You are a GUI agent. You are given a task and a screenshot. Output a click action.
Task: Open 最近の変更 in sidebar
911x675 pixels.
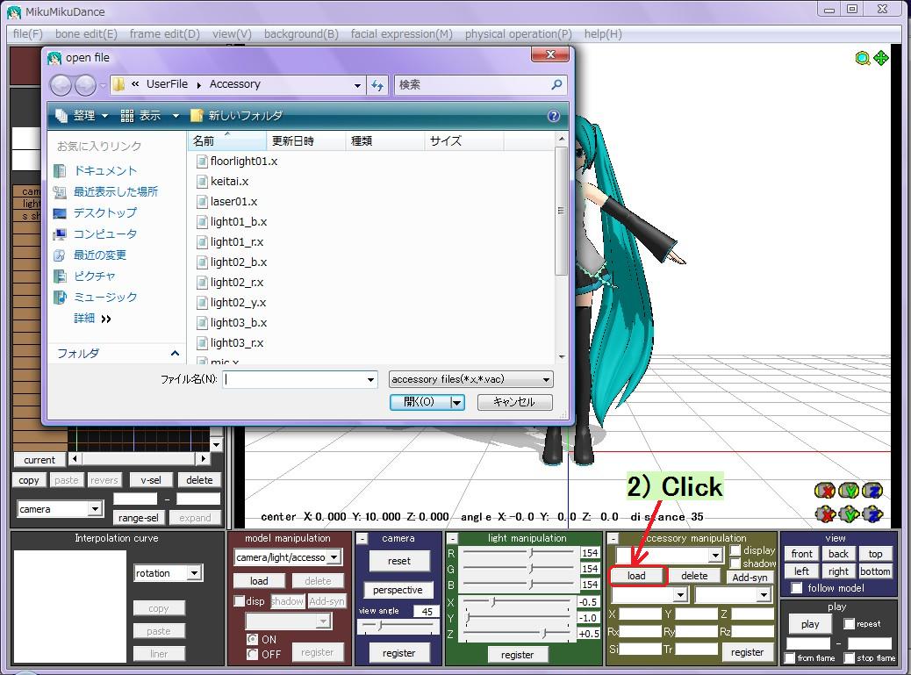coord(90,255)
